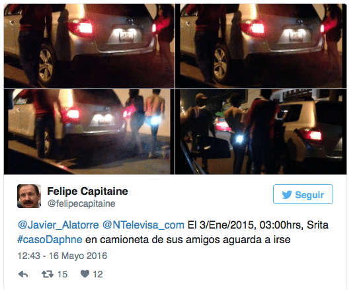The height and width of the screenshot is (290, 361).
Task: Follow the account with Seguir button
Action: [x=303, y=194]
